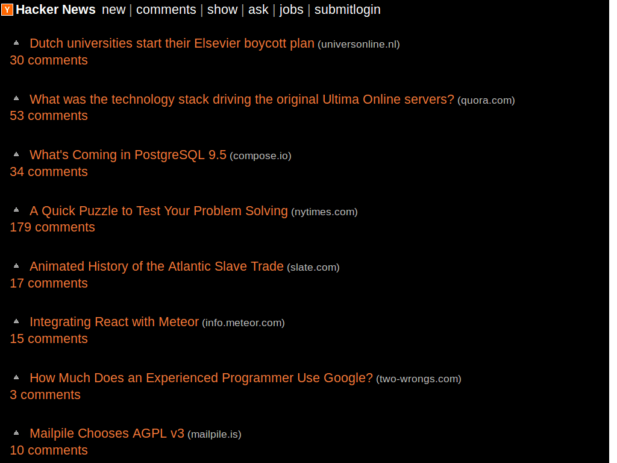Screen dimensions: 617x463
Task: Open 'What's Coming in PostgreSQL 9.5'
Action: (128, 155)
